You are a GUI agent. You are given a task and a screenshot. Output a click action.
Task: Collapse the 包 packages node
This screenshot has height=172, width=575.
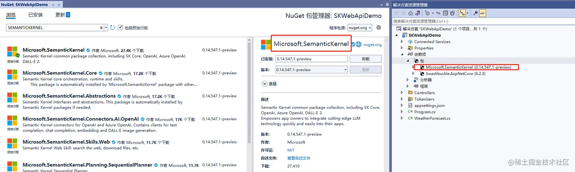point(408,61)
